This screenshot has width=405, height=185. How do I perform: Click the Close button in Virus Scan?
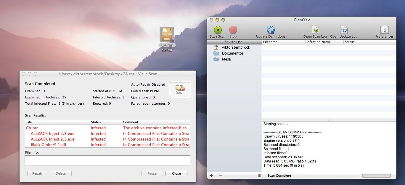tap(176, 173)
